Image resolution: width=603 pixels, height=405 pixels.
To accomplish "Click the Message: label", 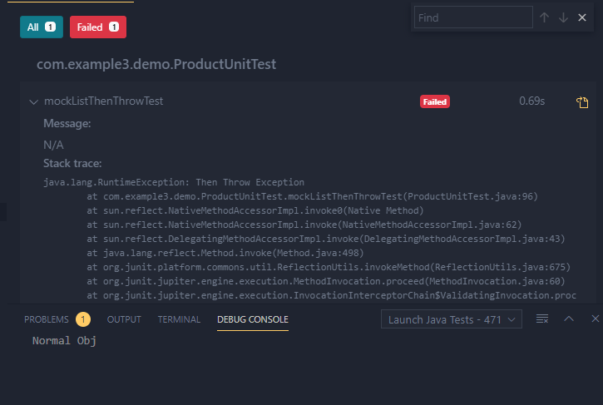I will coord(67,123).
